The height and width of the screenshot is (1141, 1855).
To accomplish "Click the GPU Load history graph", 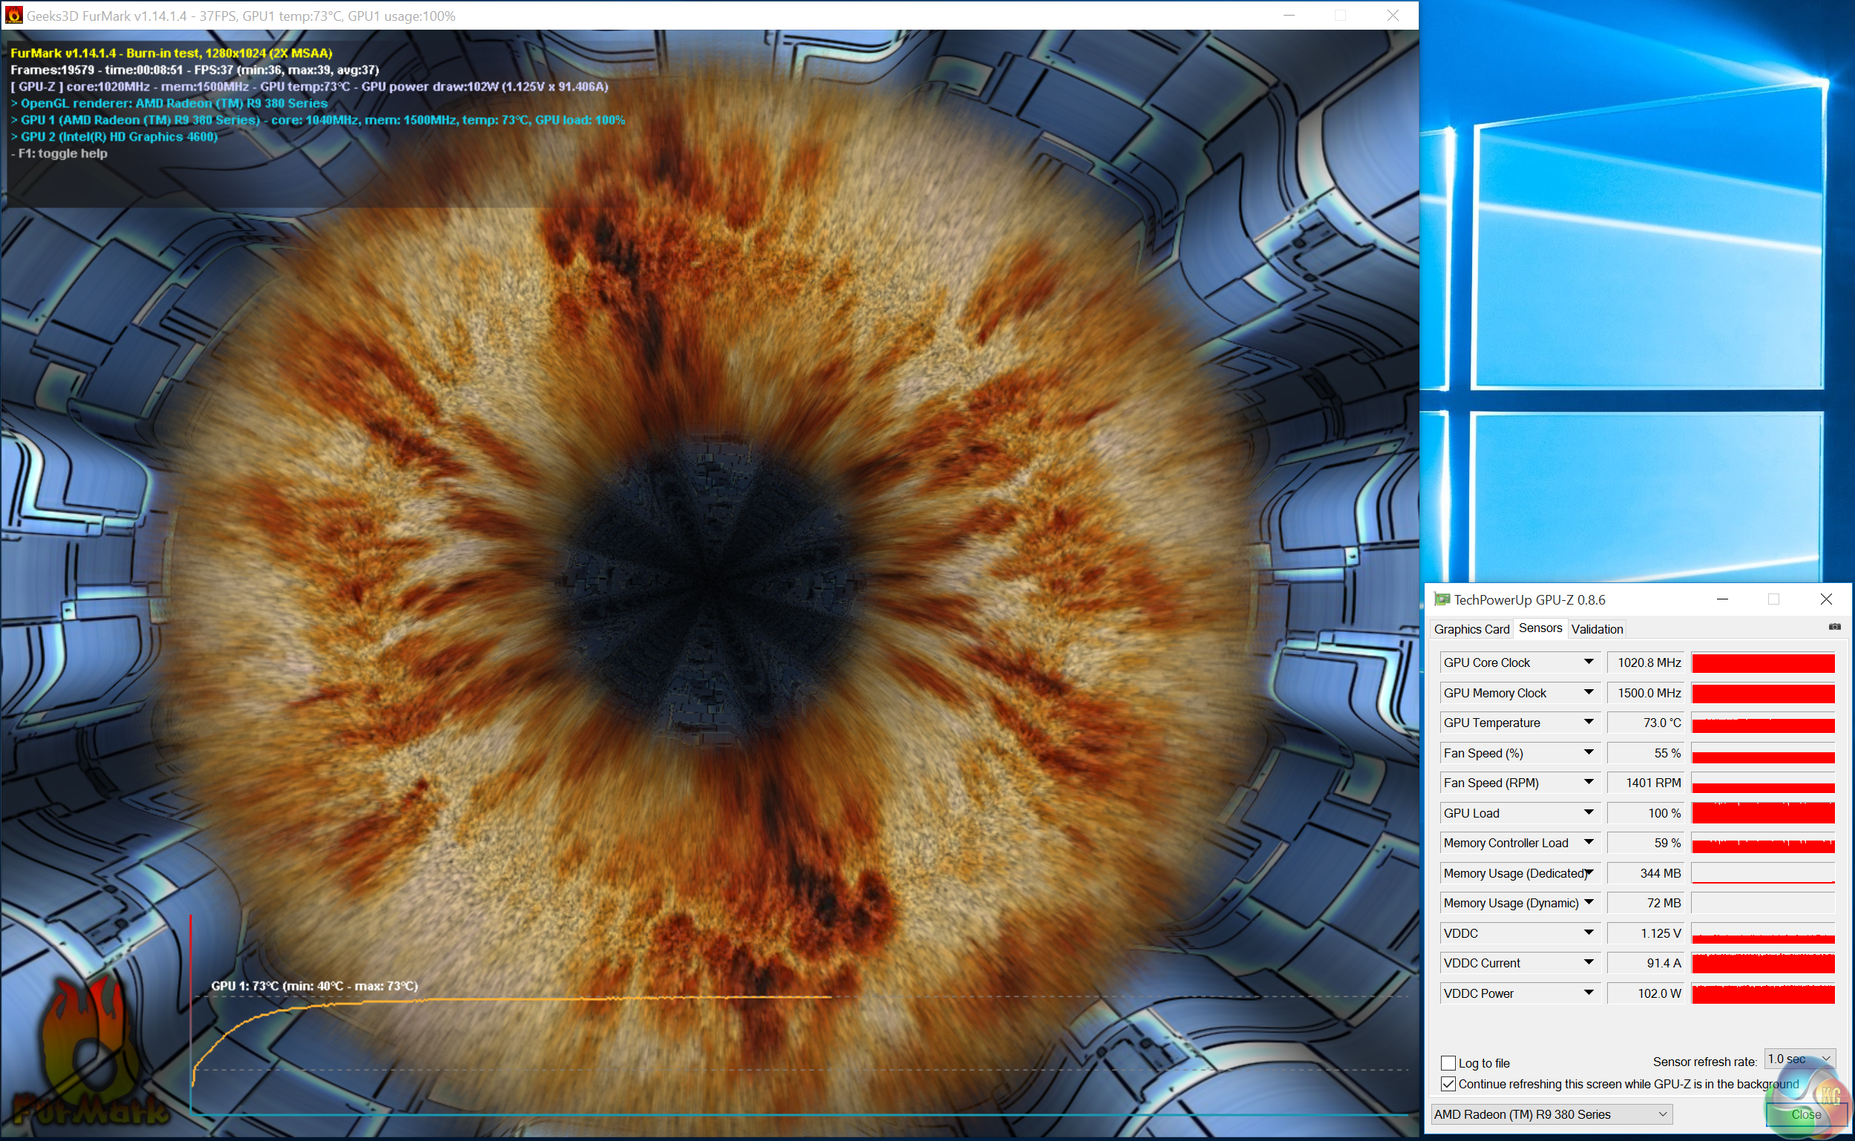I will coord(1762,813).
